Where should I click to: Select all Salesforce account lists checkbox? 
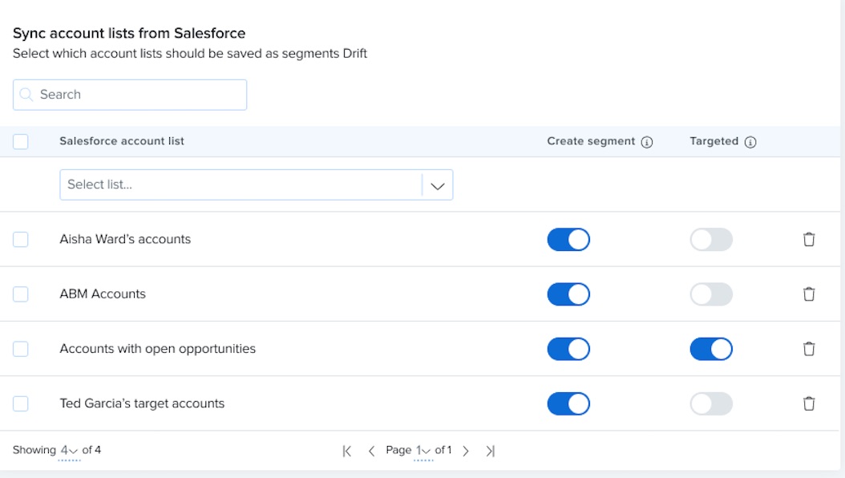(x=21, y=142)
